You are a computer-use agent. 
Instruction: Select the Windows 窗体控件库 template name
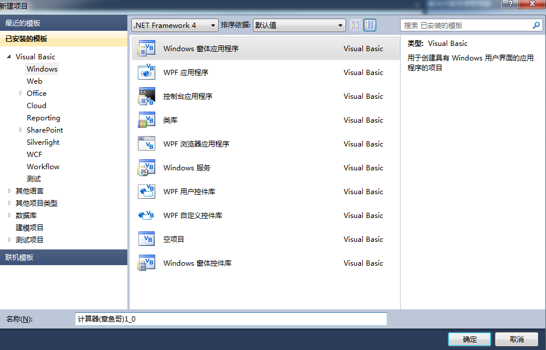coord(198,263)
